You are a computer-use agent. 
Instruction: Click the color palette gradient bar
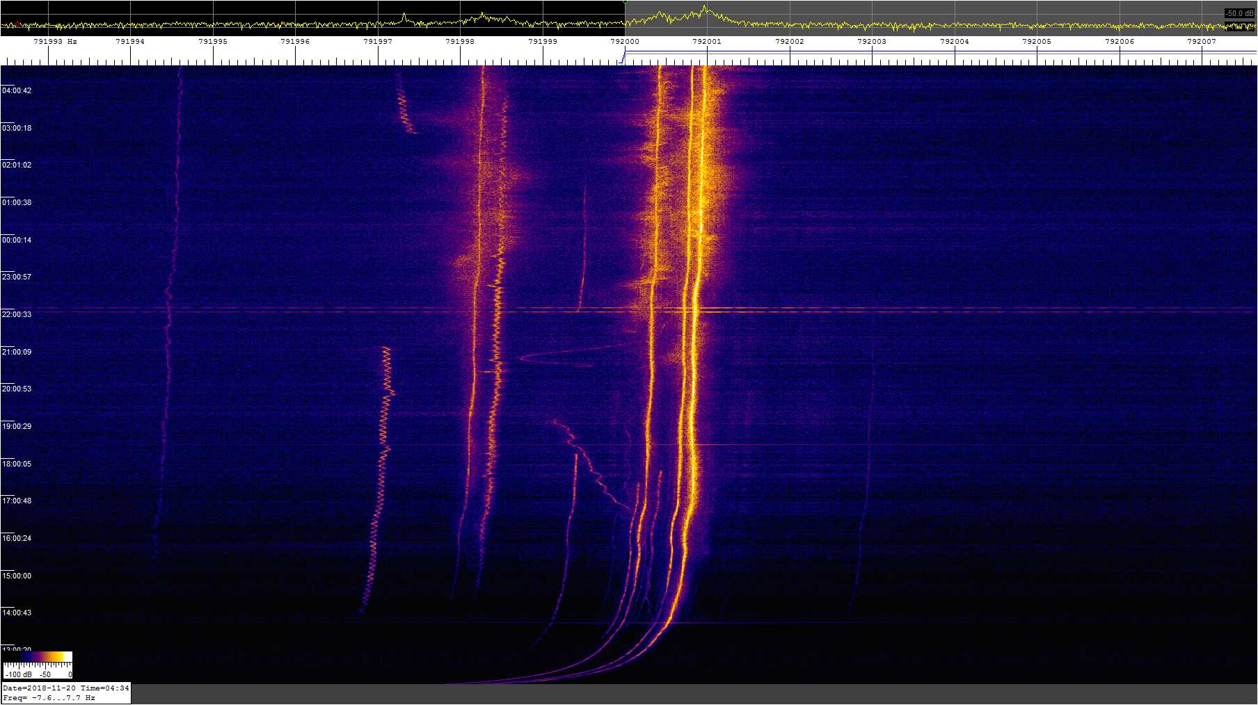tap(38, 656)
